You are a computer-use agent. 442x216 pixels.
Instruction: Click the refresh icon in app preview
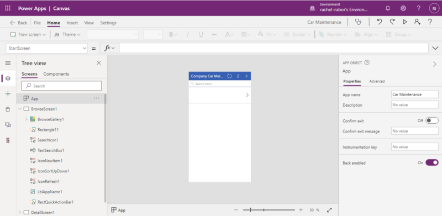click(229, 76)
